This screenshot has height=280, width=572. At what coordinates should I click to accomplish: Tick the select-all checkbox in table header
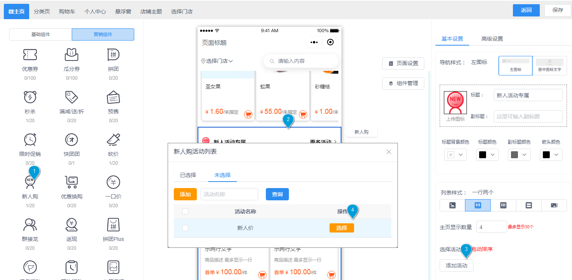click(x=185, y=211)
